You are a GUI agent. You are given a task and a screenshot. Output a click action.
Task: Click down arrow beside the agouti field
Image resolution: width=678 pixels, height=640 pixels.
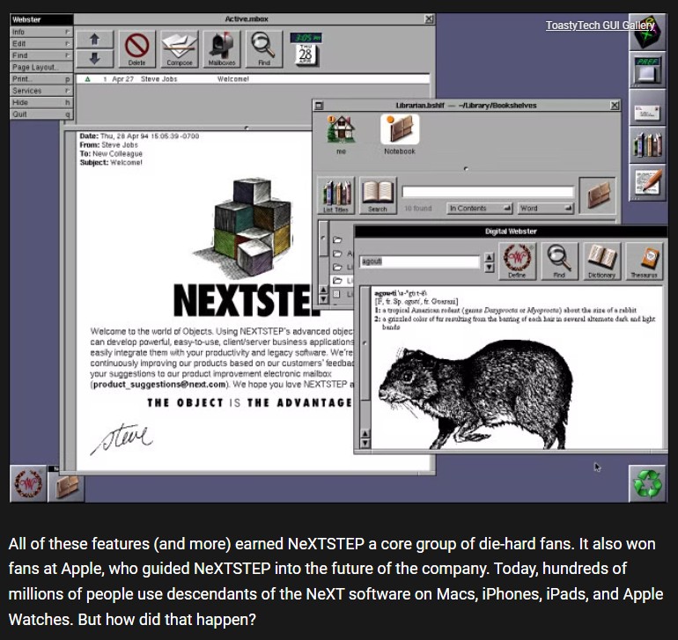point(489,268)
